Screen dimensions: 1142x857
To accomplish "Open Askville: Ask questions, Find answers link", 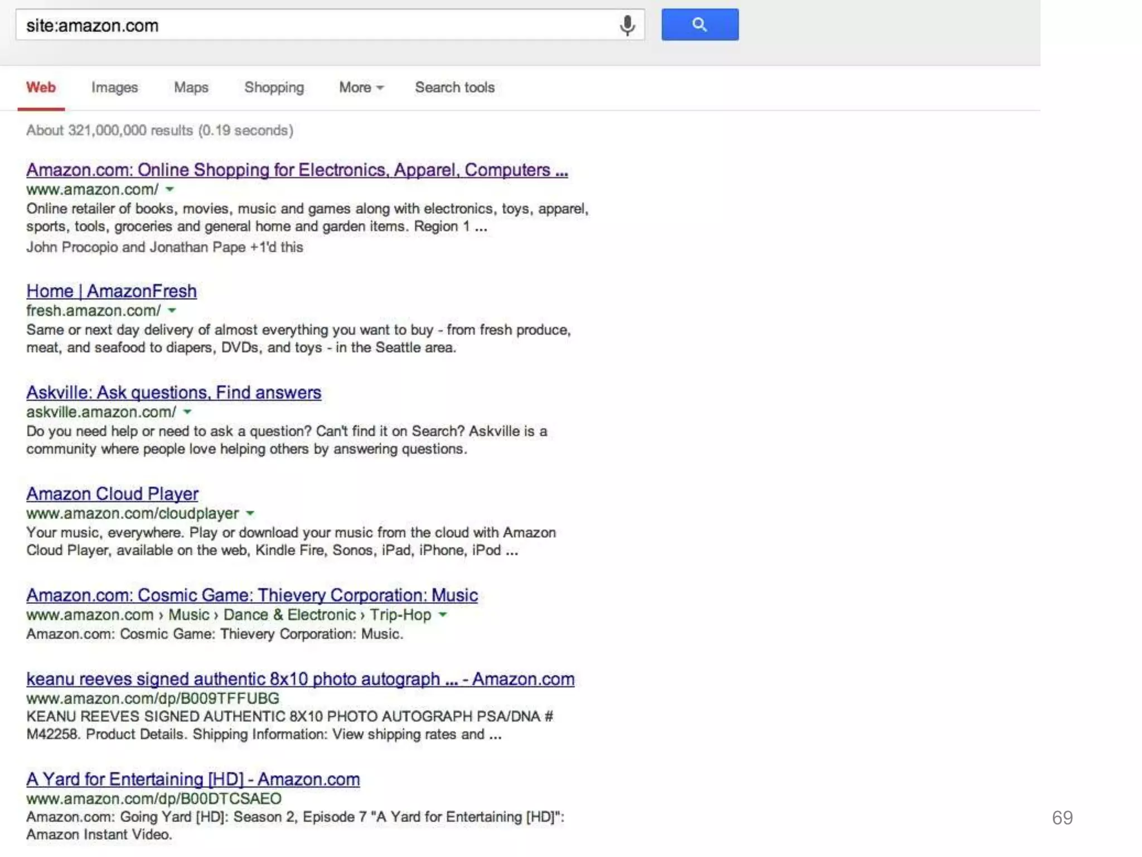I will pos(173,393).
